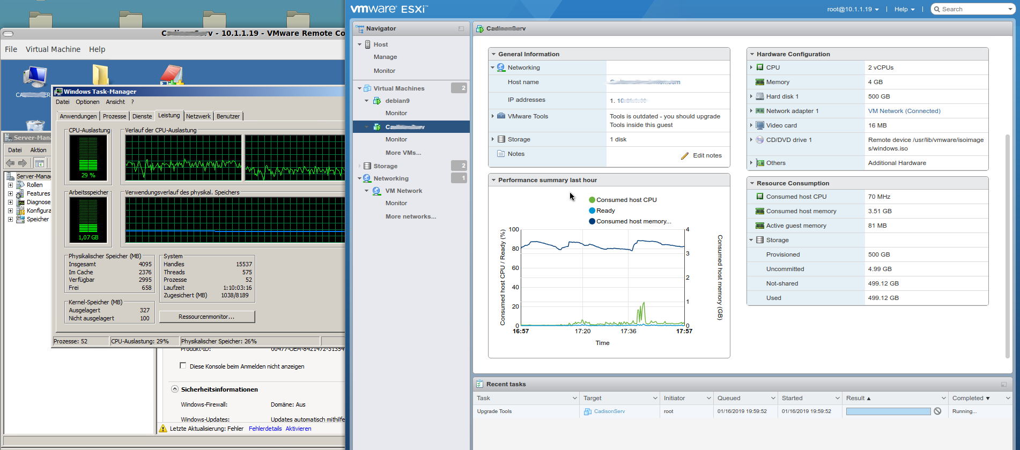Click the Others hardware icon

(x=760, y=163)
